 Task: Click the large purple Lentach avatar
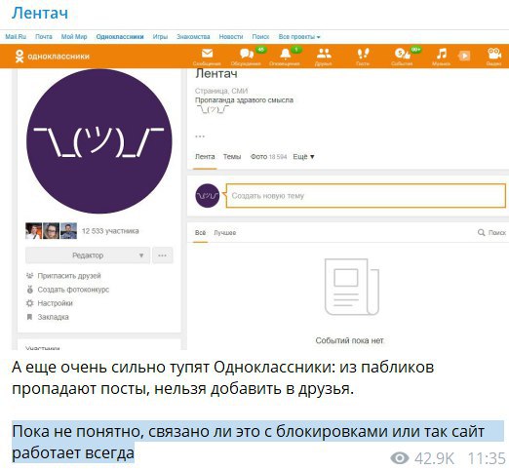pyautogui.click(x=99, y=141)
